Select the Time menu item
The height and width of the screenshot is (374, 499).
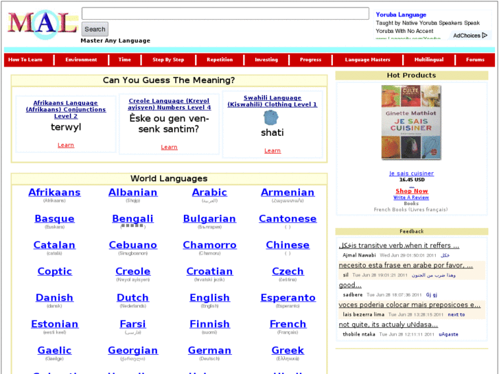point(124,60)
